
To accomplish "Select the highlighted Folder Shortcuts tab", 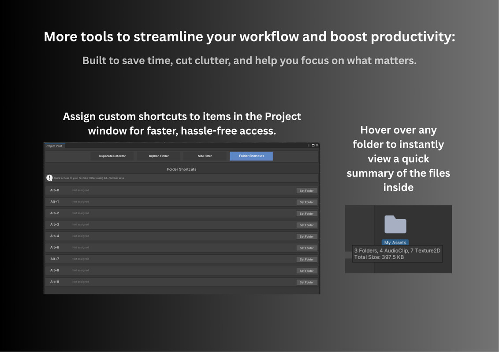I will 251,156.
